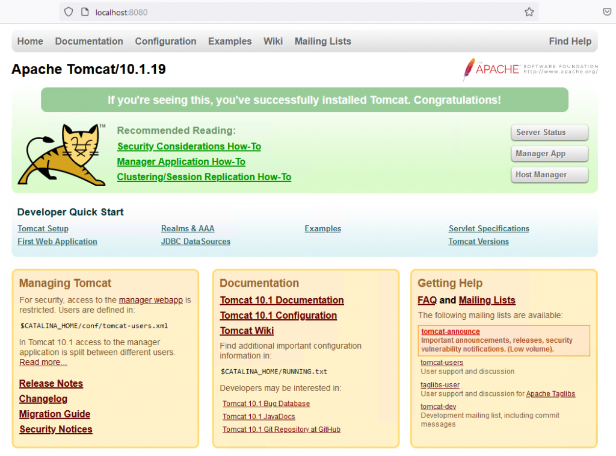
Task: Open the First Web Application link
Action: 57,242
